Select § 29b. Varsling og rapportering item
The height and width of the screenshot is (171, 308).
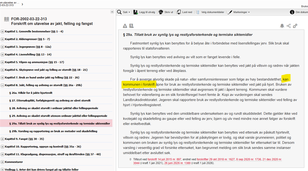(x=53, y=131)
